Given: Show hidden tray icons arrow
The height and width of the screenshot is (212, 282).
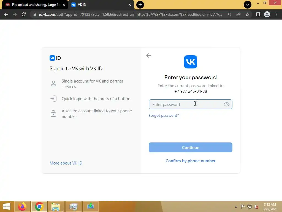Looking at the screenshot, I should click(x=236, y=207).
